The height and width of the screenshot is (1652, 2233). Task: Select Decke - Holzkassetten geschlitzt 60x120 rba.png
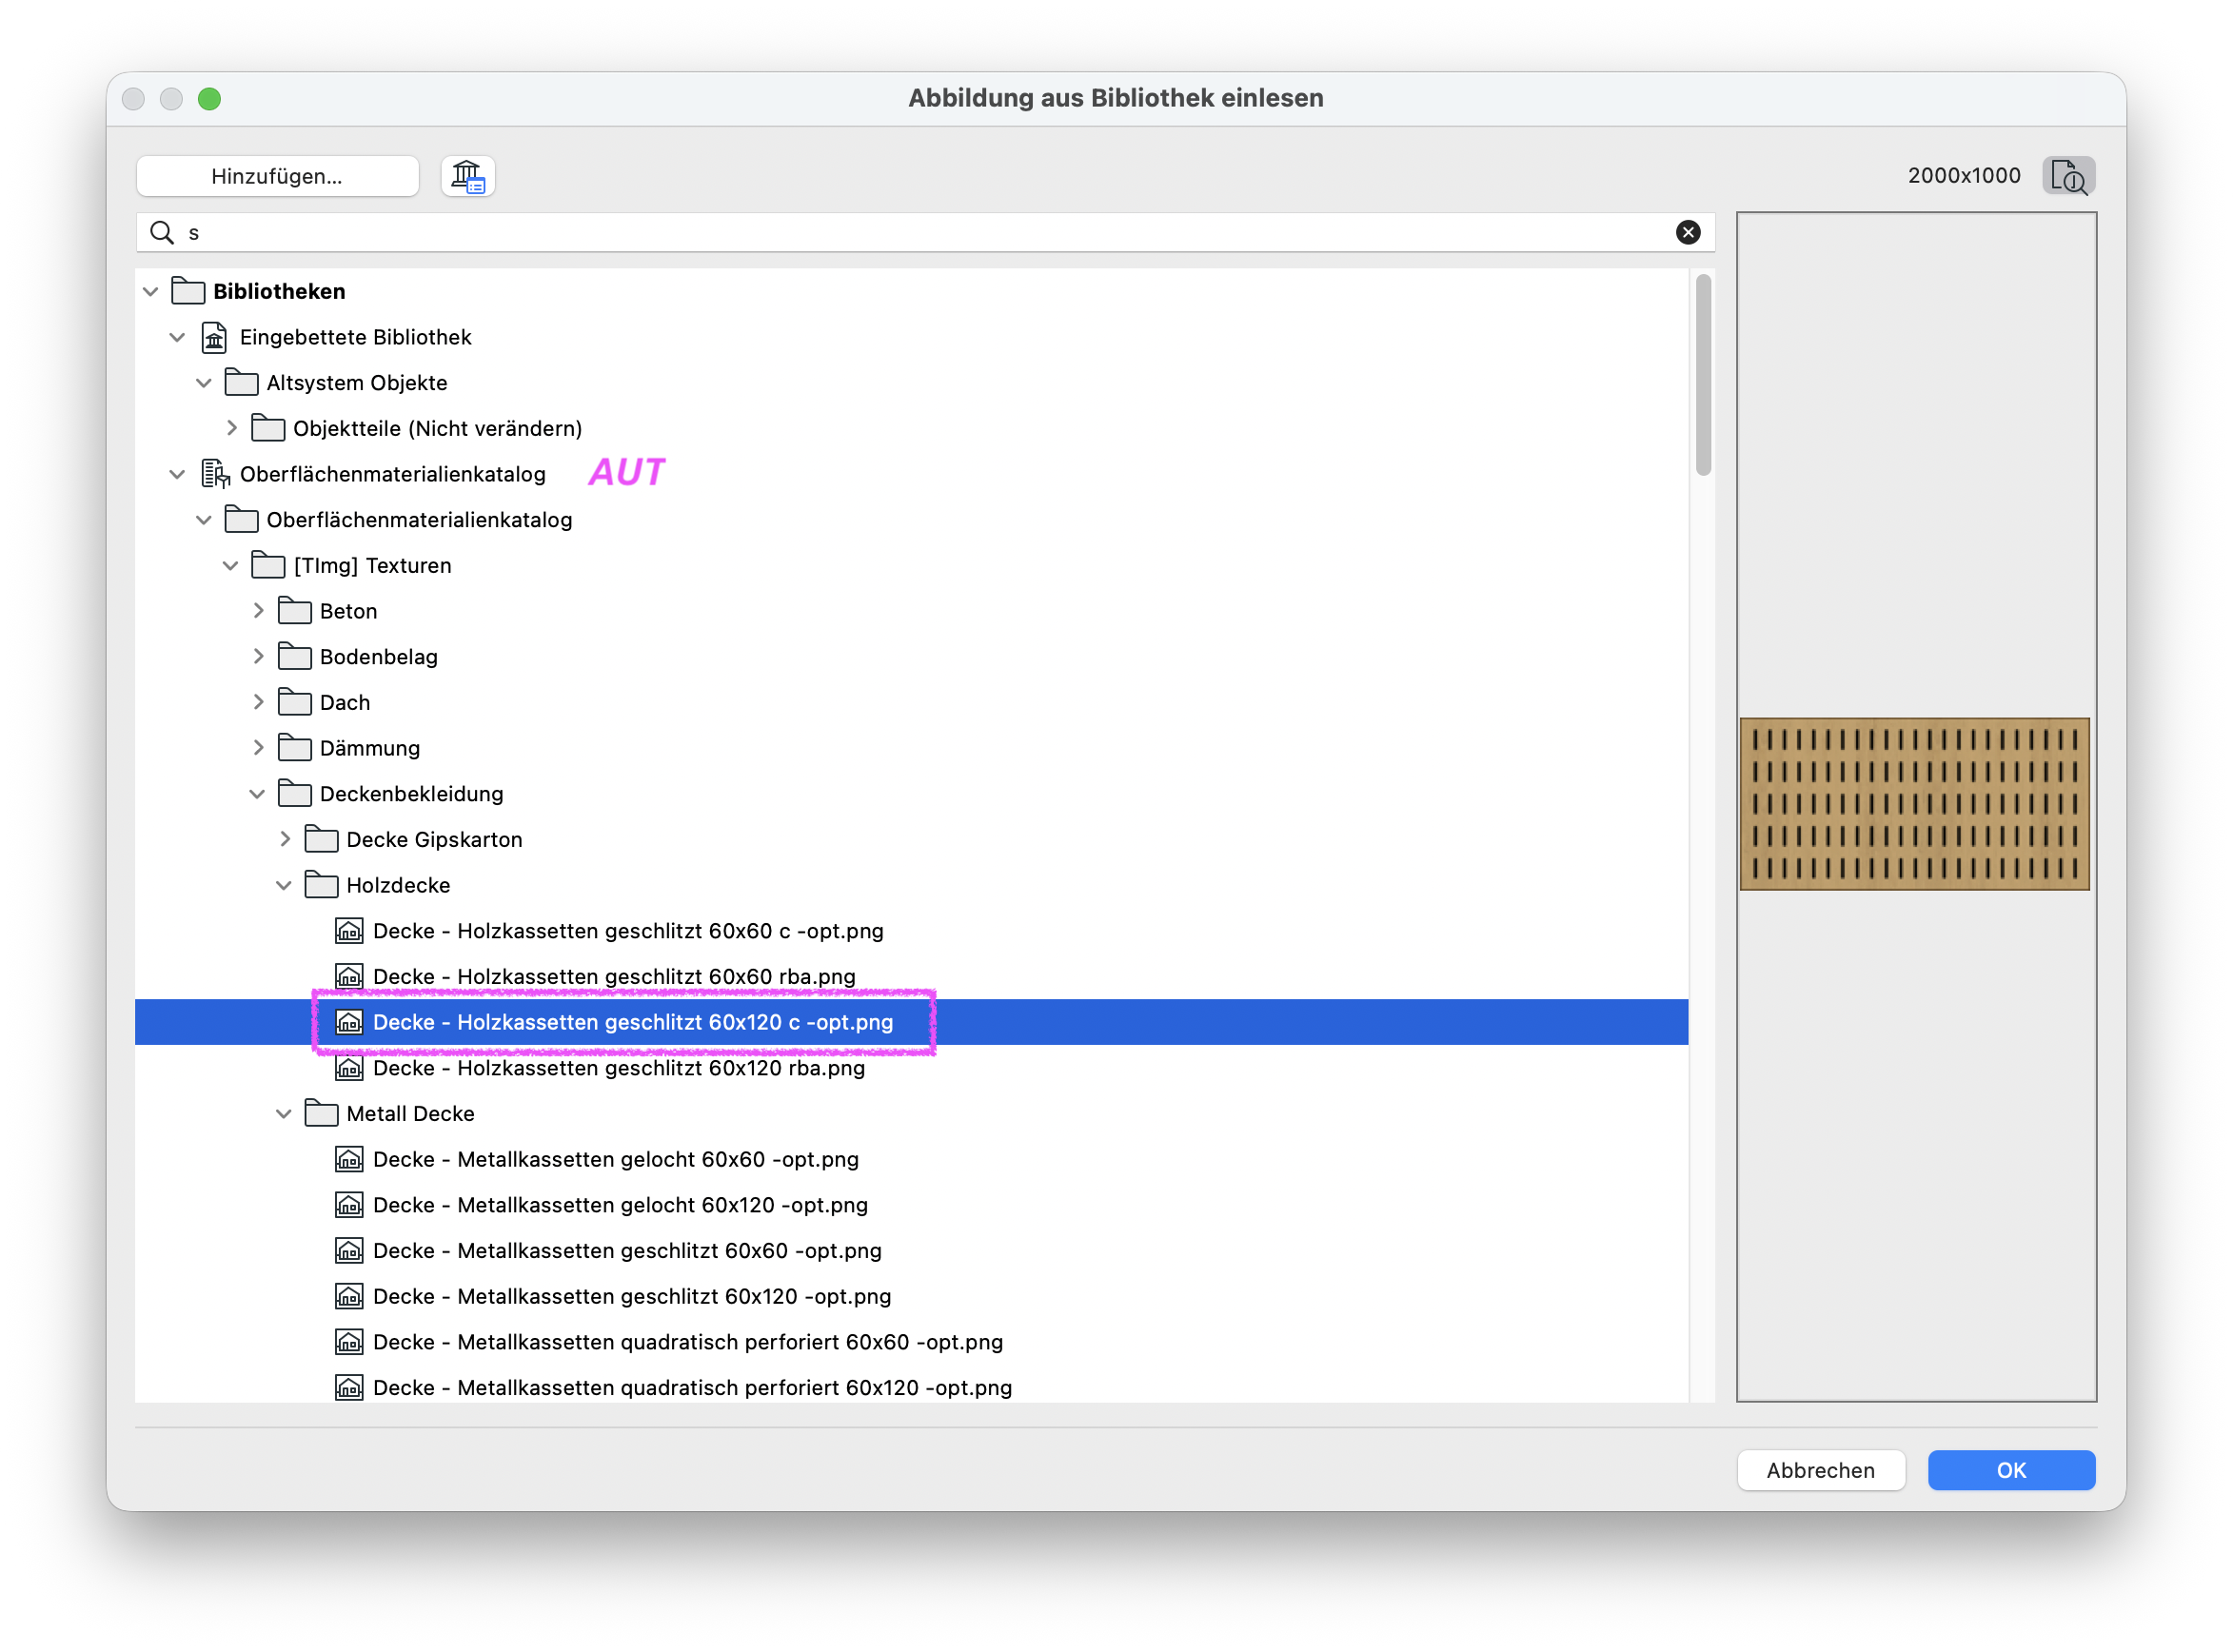pos(618,1068)
